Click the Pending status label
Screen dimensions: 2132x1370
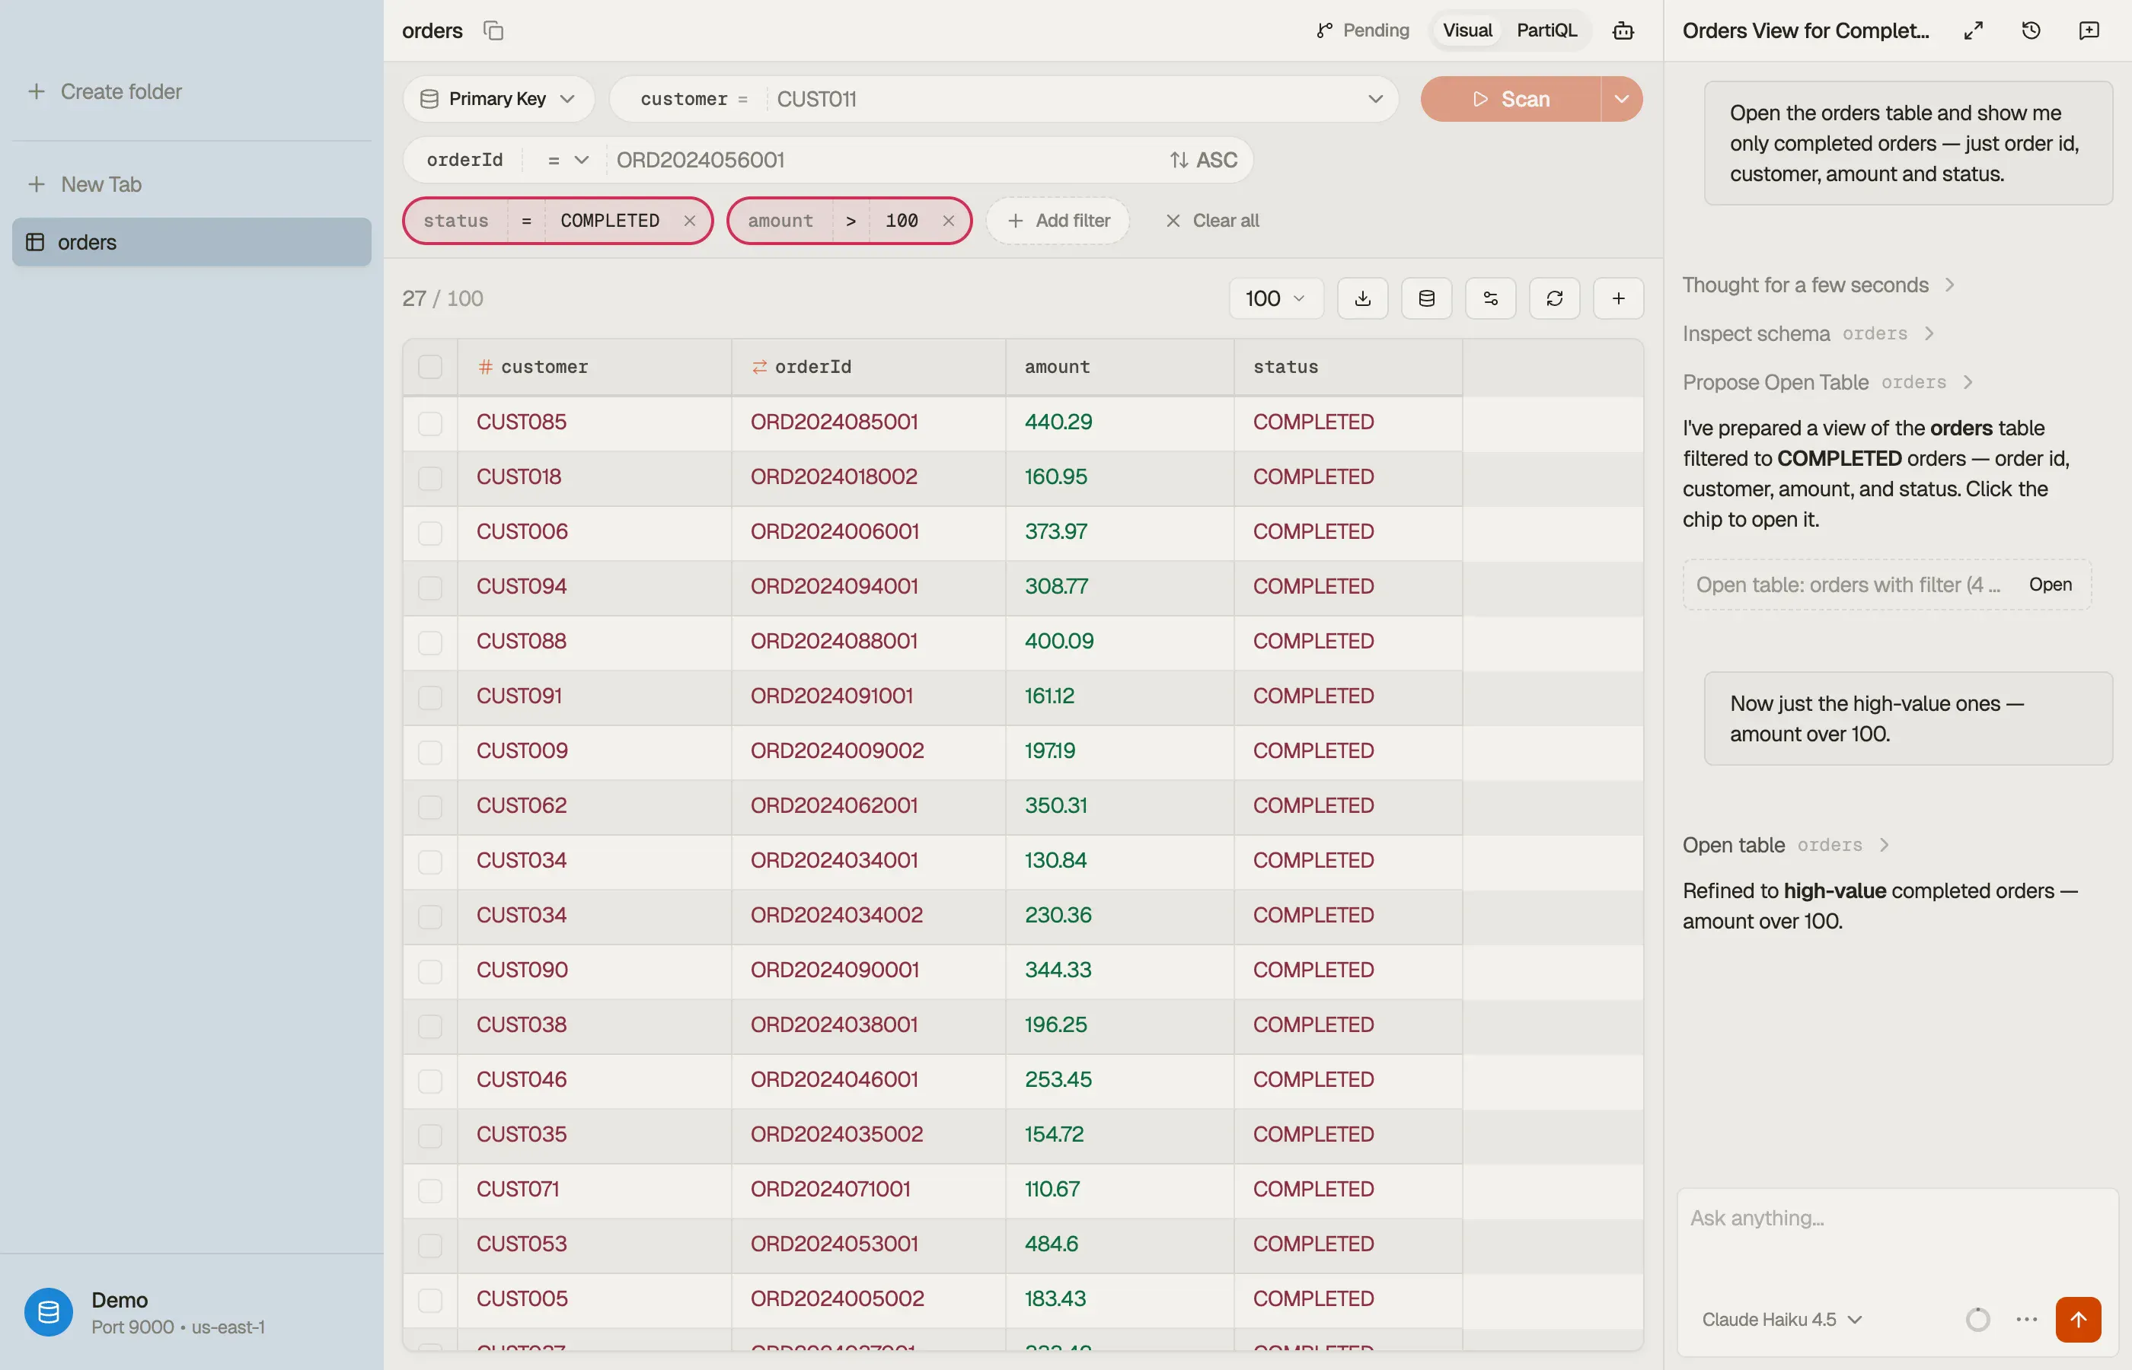tap(1376, 30)
